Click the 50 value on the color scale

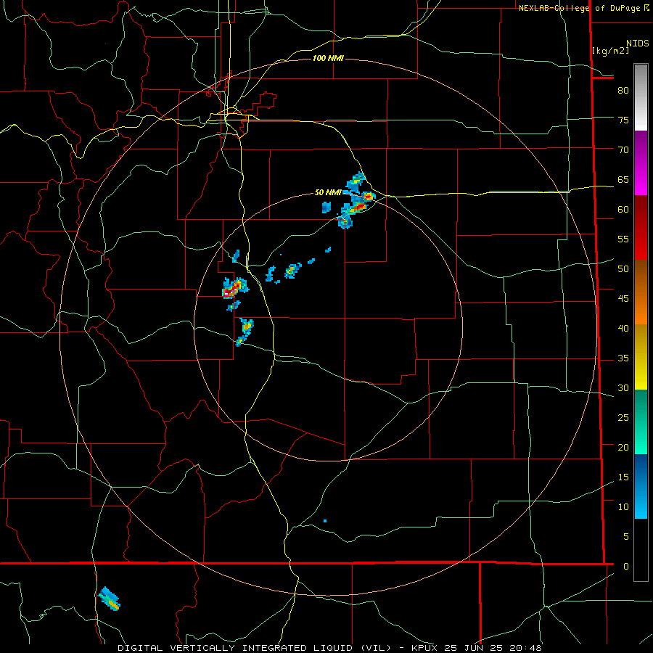(x=623, y=269)
